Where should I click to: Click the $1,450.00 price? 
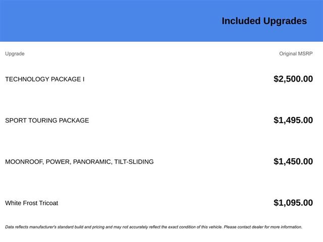point(293,162)
